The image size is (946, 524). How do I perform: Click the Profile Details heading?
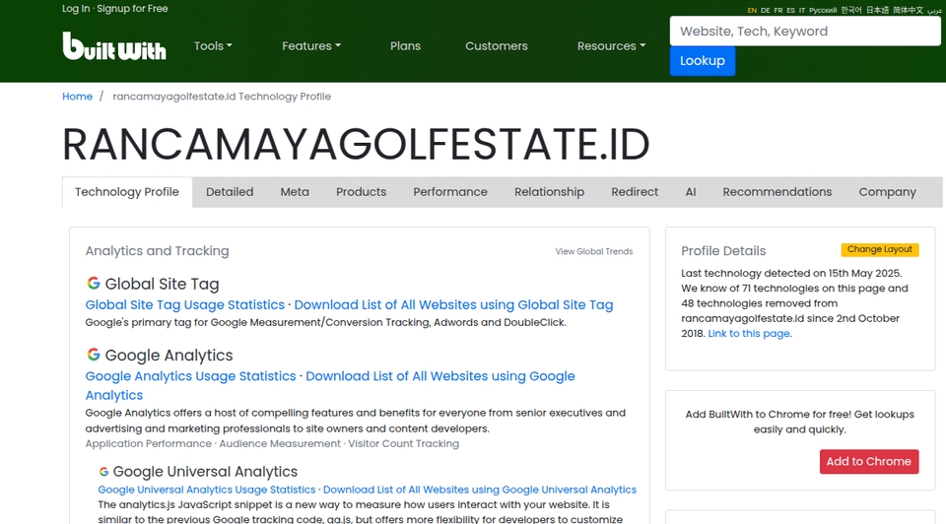pyautogui.click(x=723, y=251)
